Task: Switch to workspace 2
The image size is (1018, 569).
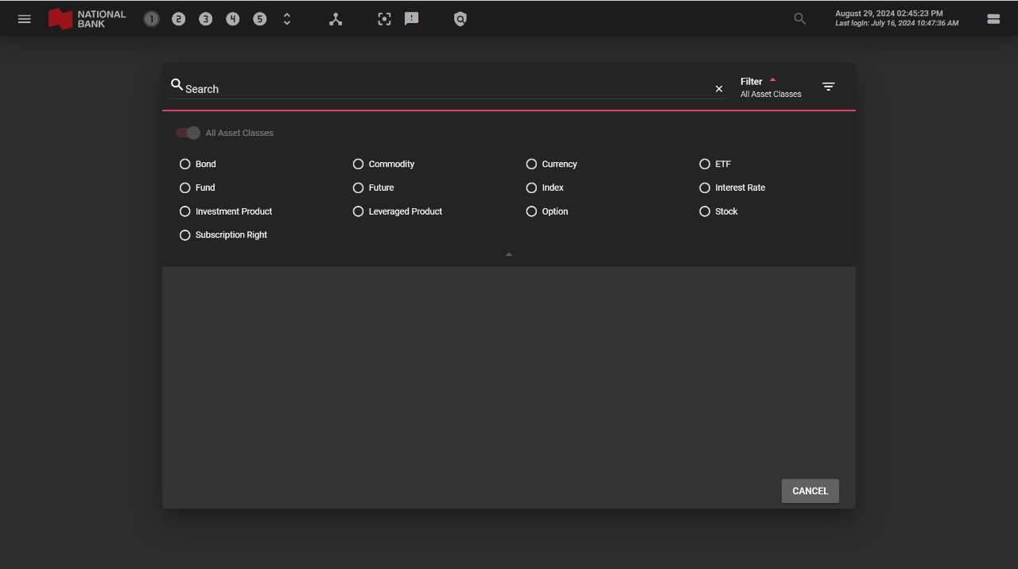Action: click(178, 19)
